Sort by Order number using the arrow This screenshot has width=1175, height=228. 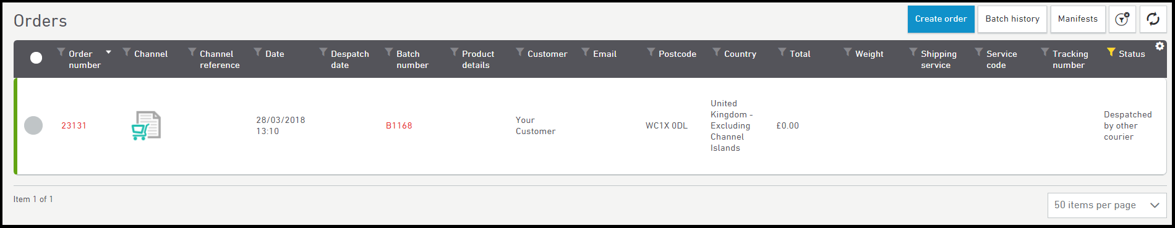pyautogui.click(x=108, y=52)
